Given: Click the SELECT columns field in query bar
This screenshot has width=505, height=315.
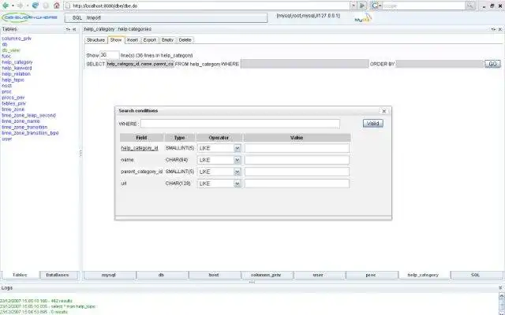Looking at the screenshot, I should [x=140, y=64].
